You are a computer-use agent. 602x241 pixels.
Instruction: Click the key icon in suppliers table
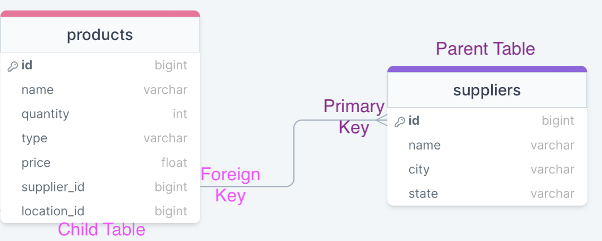pyautogui.click(x=400, y=122)
